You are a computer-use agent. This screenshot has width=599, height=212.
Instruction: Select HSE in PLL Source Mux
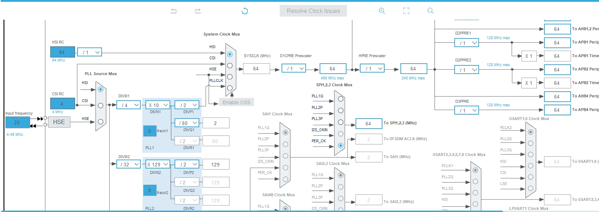pos(101,122)
